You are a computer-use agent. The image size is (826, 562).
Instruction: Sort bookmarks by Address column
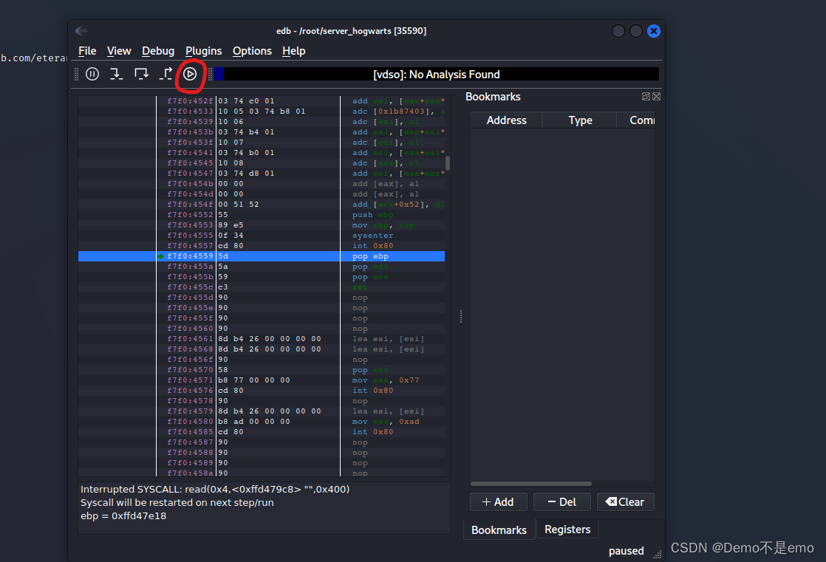click(506, 120)
